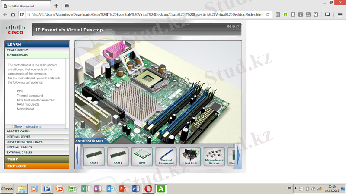This screenshot has height=194, width=346.
Task: Open File Explorer from the taskbar
Action: coord(22,189)
